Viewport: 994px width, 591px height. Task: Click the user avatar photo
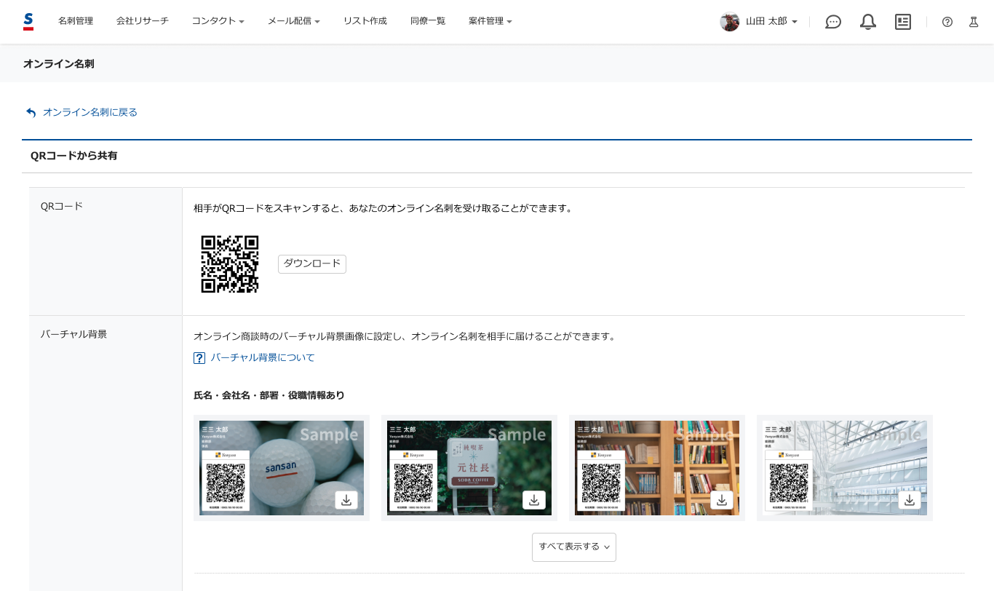(730, 22)
